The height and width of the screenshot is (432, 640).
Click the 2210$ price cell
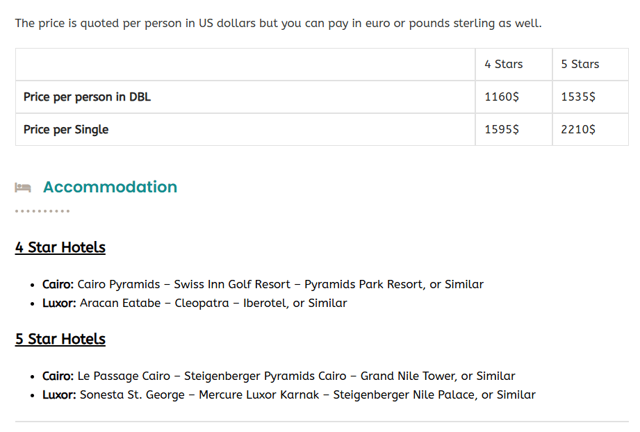tap(577, 129)
